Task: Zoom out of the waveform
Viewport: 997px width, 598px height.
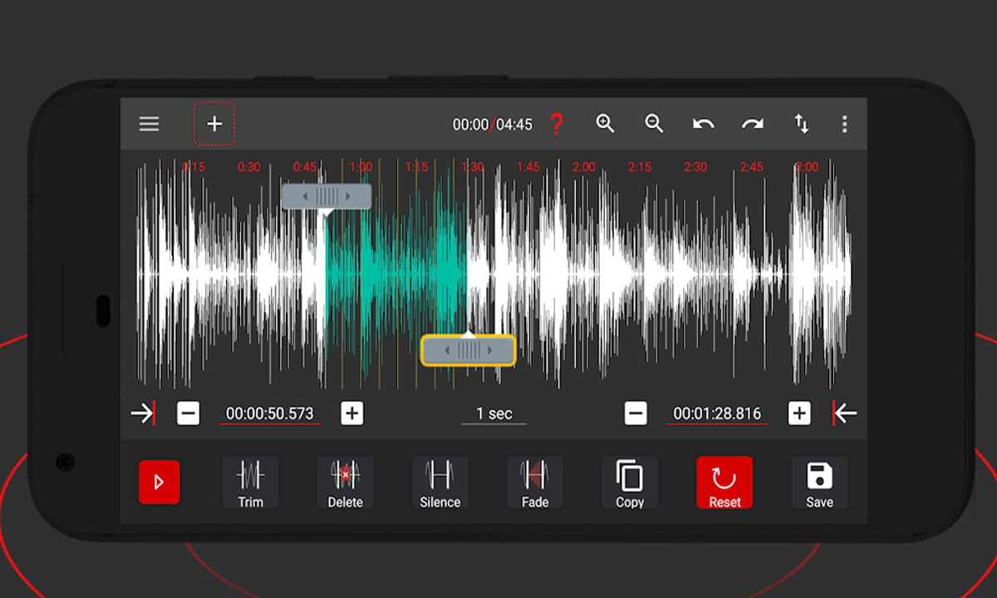Action: tap(654, 124)
